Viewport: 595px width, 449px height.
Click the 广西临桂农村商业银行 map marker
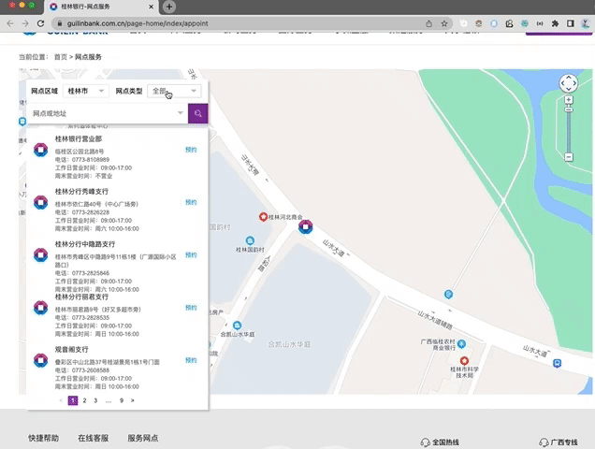461,344
